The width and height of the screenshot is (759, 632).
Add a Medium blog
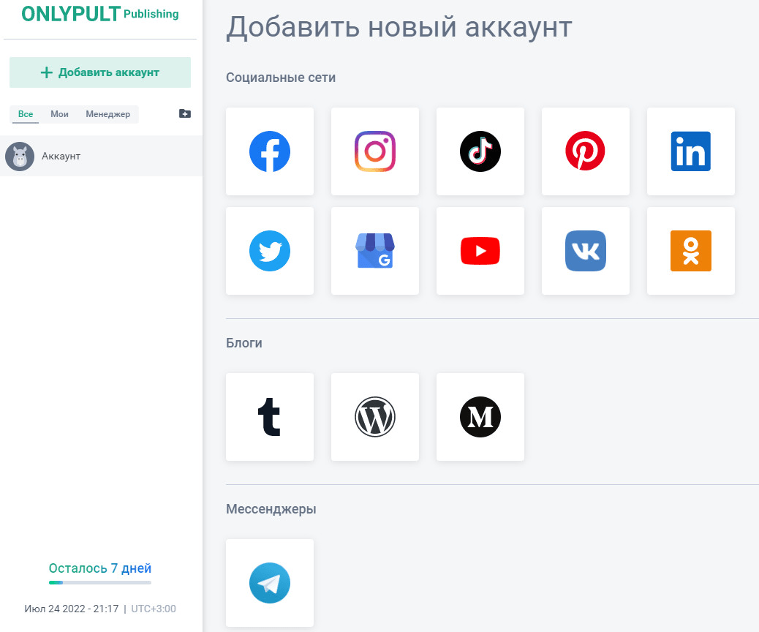[480, 416]
